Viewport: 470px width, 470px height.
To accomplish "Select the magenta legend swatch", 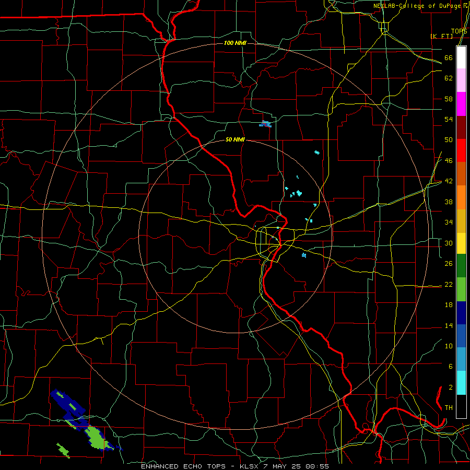I will click(461, 104).
